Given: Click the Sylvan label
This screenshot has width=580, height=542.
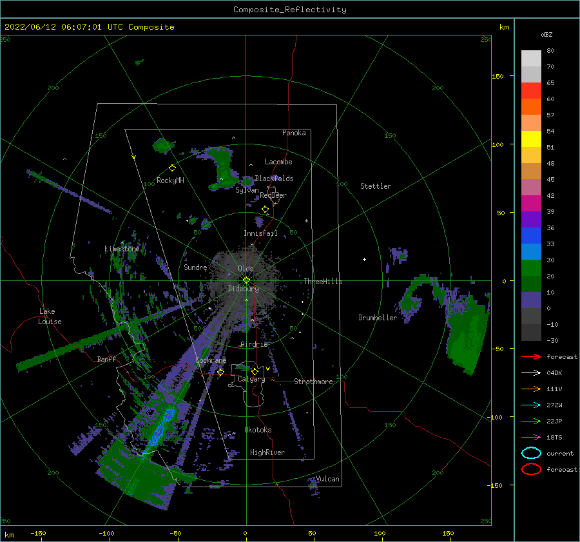Looking at the screenshot, I should tap(247, 190).
